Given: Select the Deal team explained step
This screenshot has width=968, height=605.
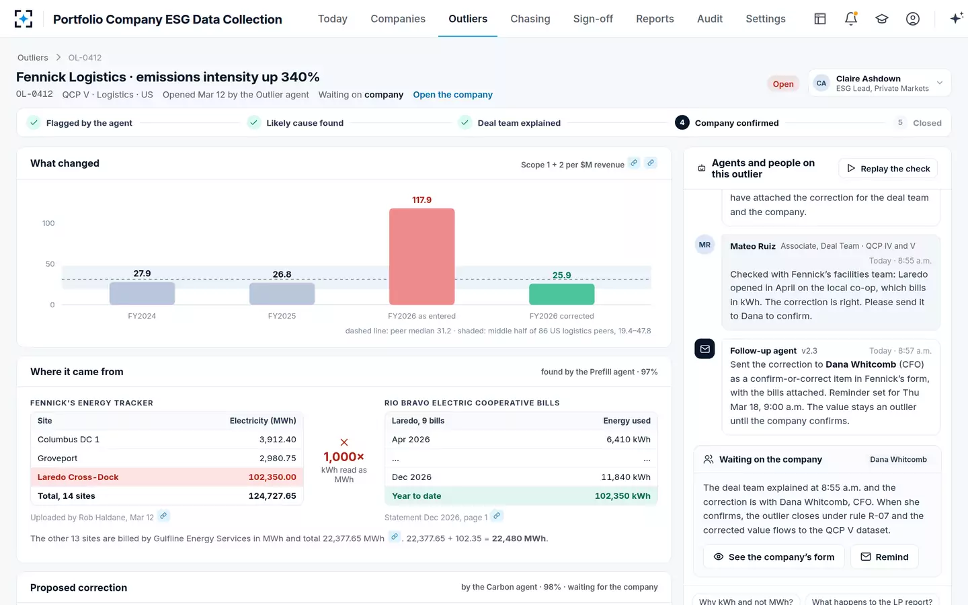Looking at the screenshot, I should [510, 123].
